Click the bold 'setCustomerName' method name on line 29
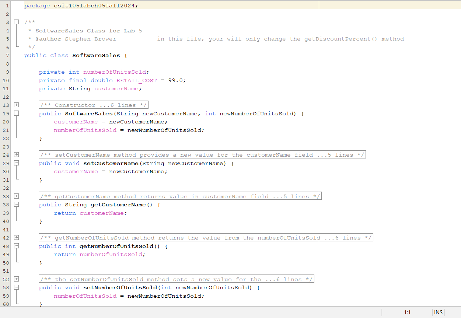Viewport: 461px width, 318px height. point(111,163)
